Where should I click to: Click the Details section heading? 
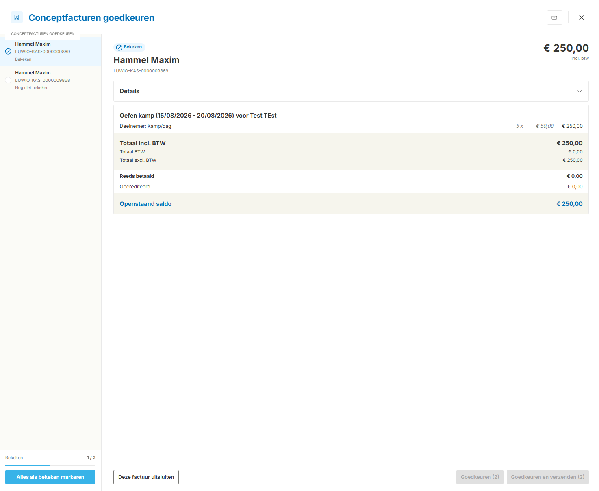(130, 91)
